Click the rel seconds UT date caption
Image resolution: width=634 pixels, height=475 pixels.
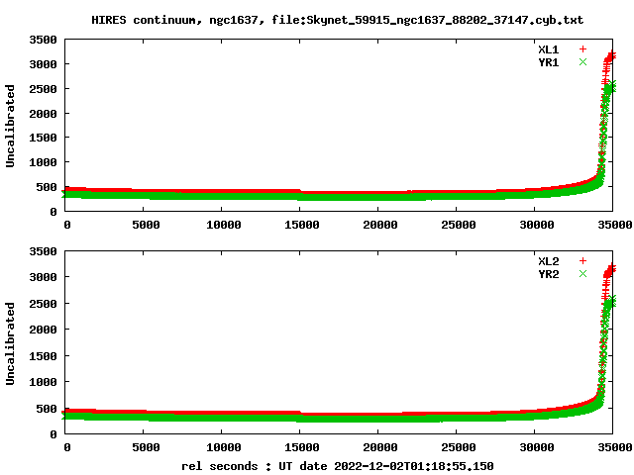(337, 466)
